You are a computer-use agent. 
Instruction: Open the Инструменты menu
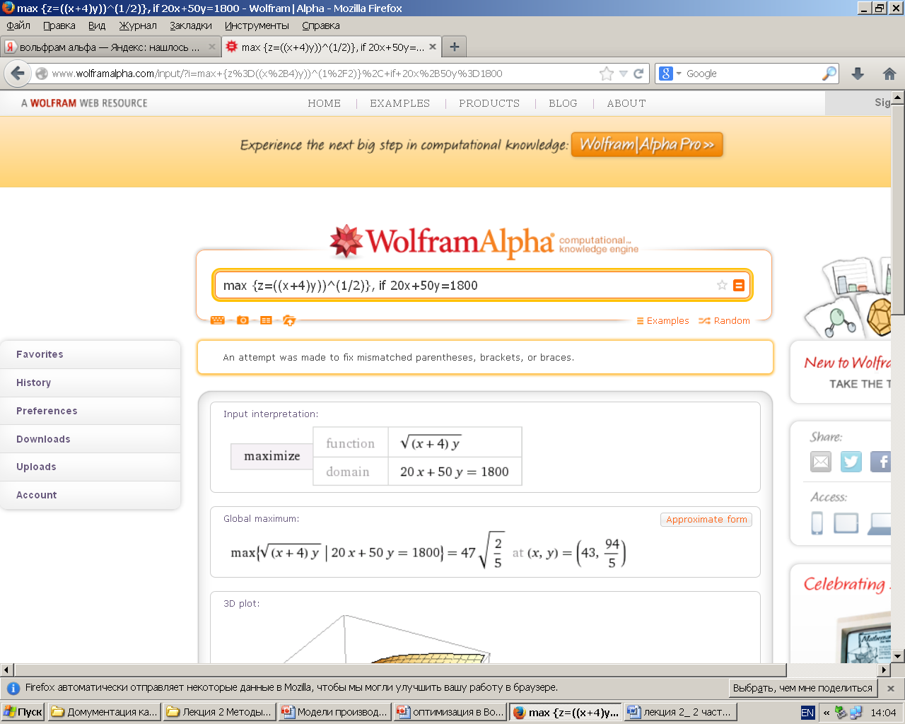[x=257, y=25]
